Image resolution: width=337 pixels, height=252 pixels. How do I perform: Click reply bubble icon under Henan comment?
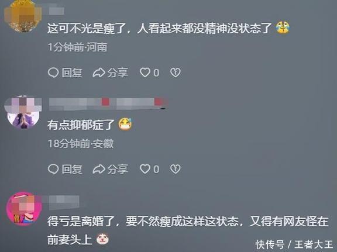[x=53, y=73]
